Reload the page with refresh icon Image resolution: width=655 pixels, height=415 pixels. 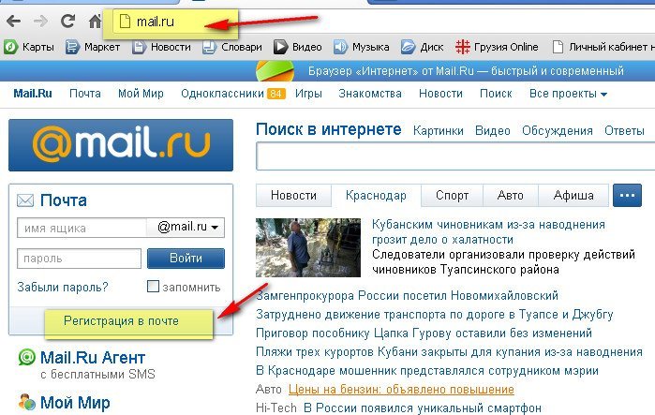tap(67, 21)
